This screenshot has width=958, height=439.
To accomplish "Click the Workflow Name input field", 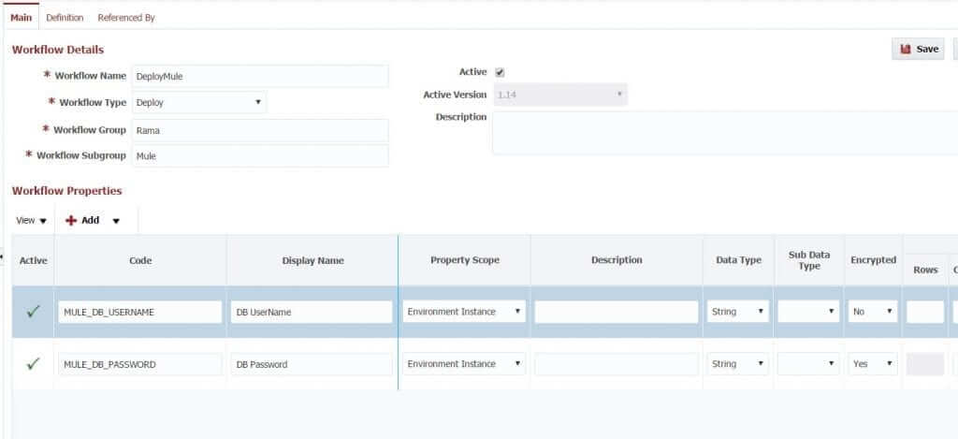I will pyautogui.click(x=259, y=76).
